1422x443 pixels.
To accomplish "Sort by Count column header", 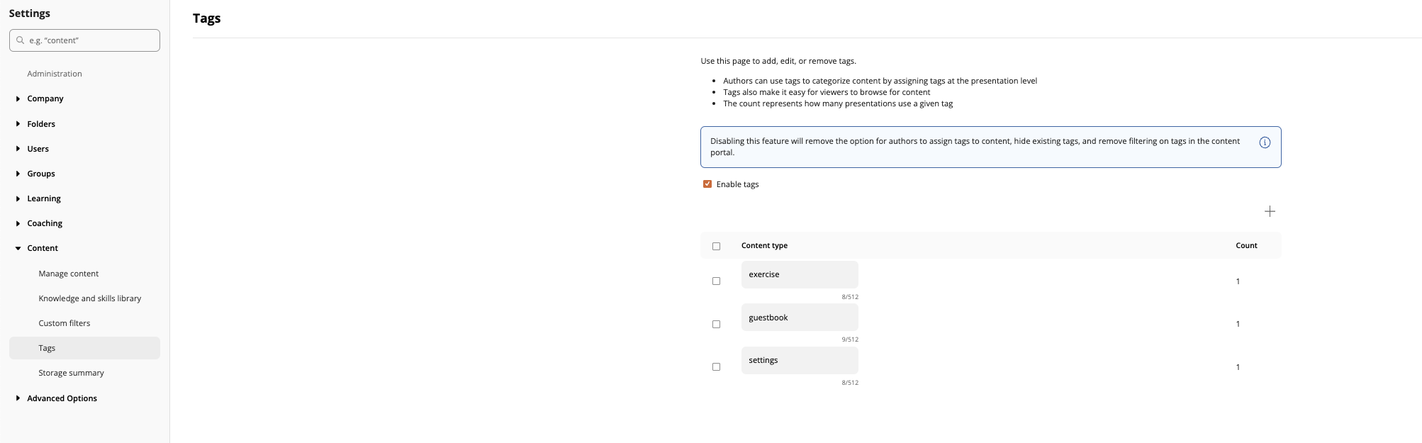I will pos(1245,245).
